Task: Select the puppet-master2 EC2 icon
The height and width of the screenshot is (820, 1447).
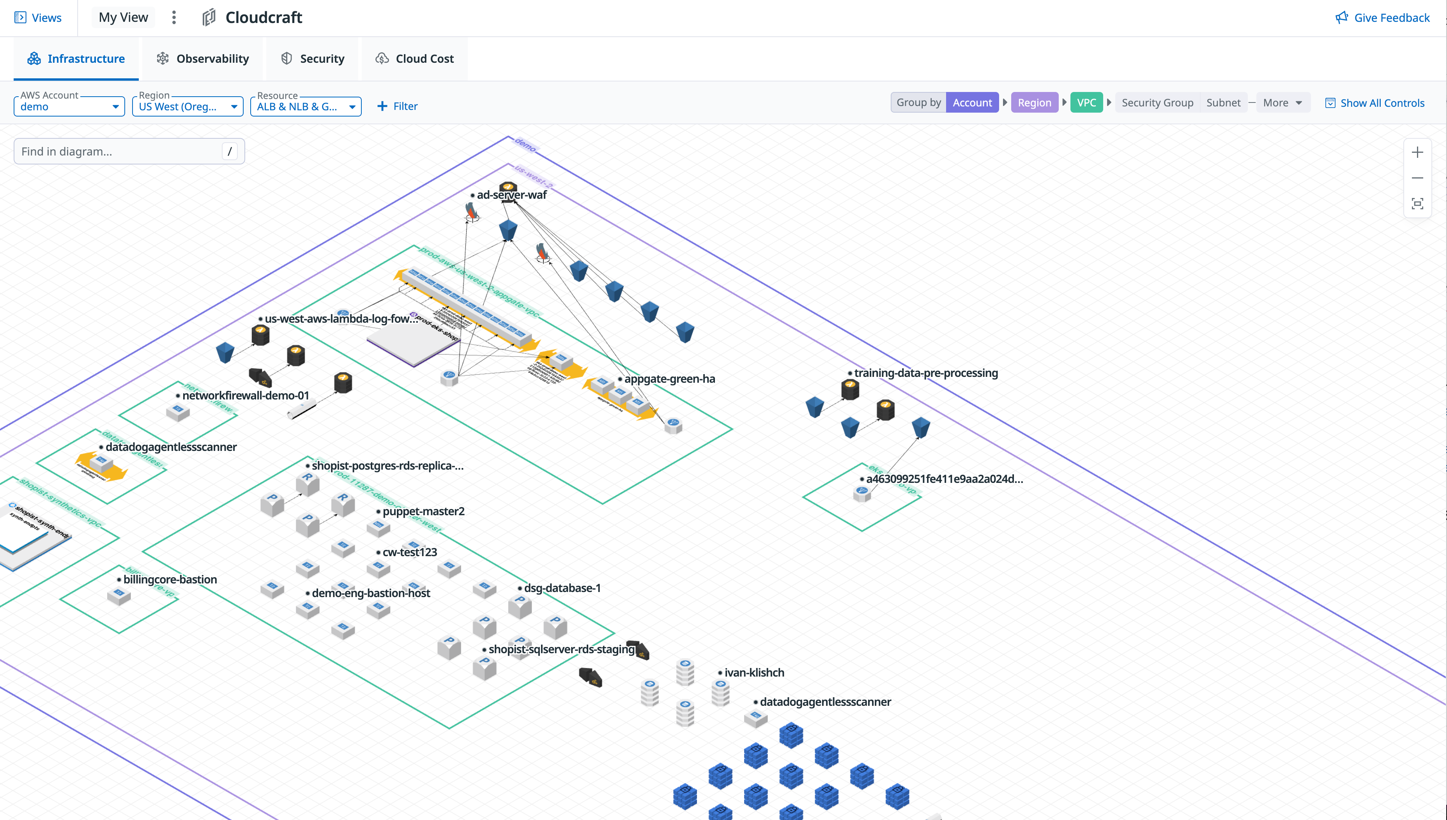Action: tap(379, 527)
